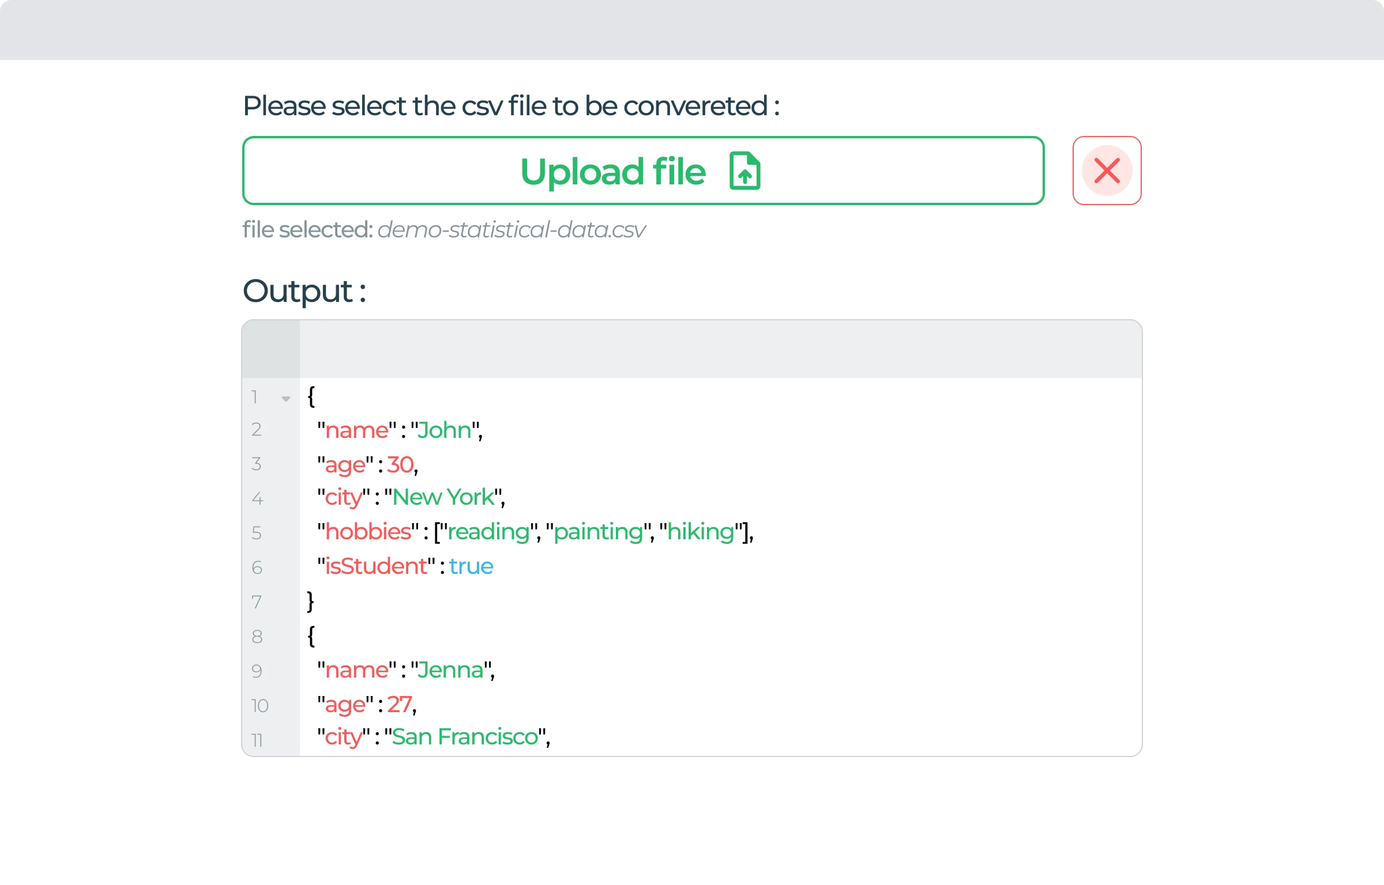Click the "hobbies" key on line 5
This screenshot has width=1384, height=885.
point(368,531)
